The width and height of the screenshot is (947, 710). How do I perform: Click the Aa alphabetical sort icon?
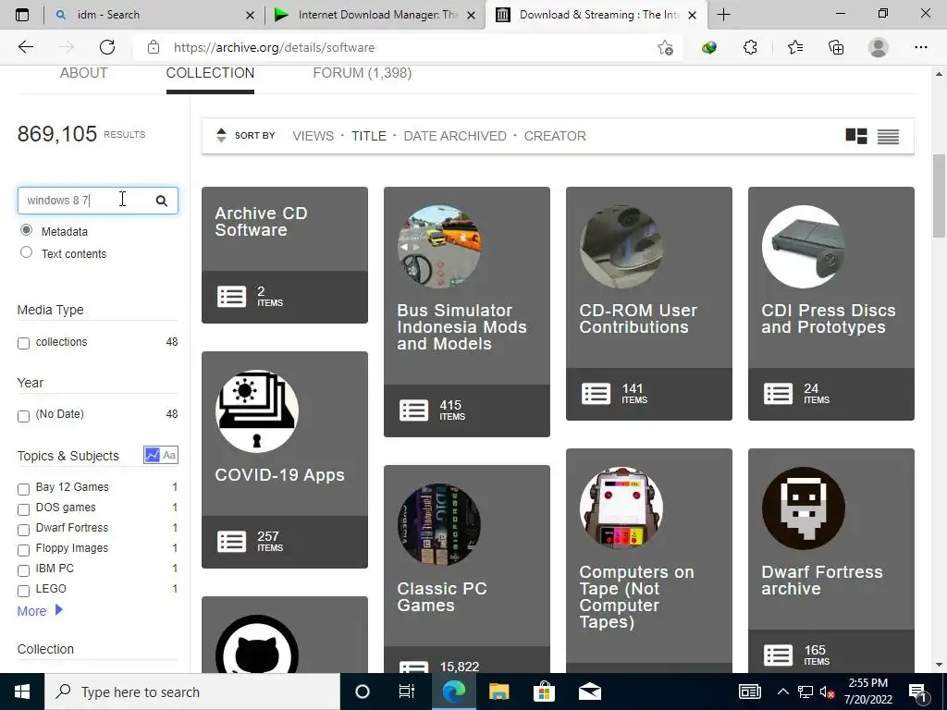(169, 455)
